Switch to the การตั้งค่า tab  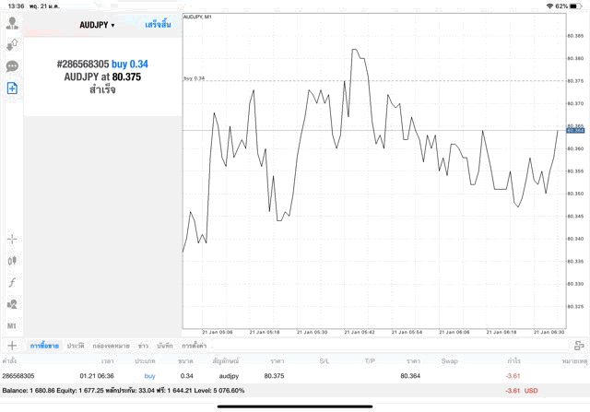[x=195, y=346]
